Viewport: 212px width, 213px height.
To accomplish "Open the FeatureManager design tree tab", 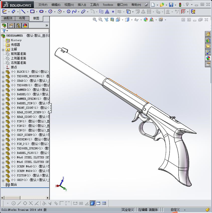I will 4,25.
